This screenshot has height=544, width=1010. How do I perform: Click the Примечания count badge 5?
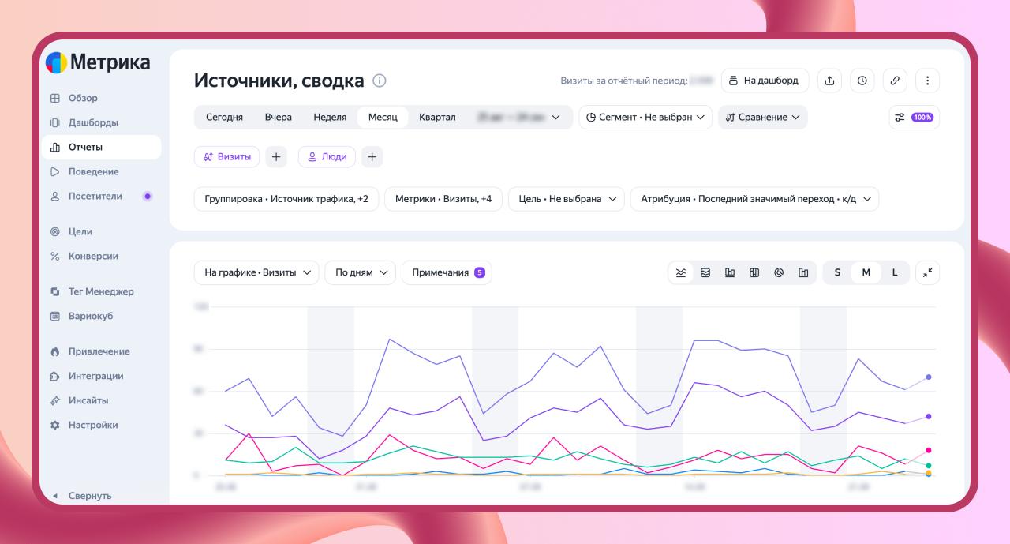click(x=480, y=272)
